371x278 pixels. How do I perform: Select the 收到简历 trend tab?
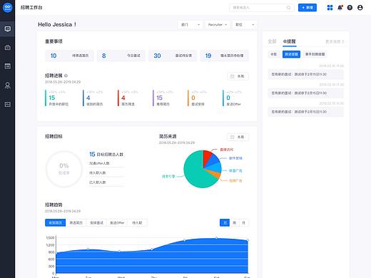[x=56, y=222]
